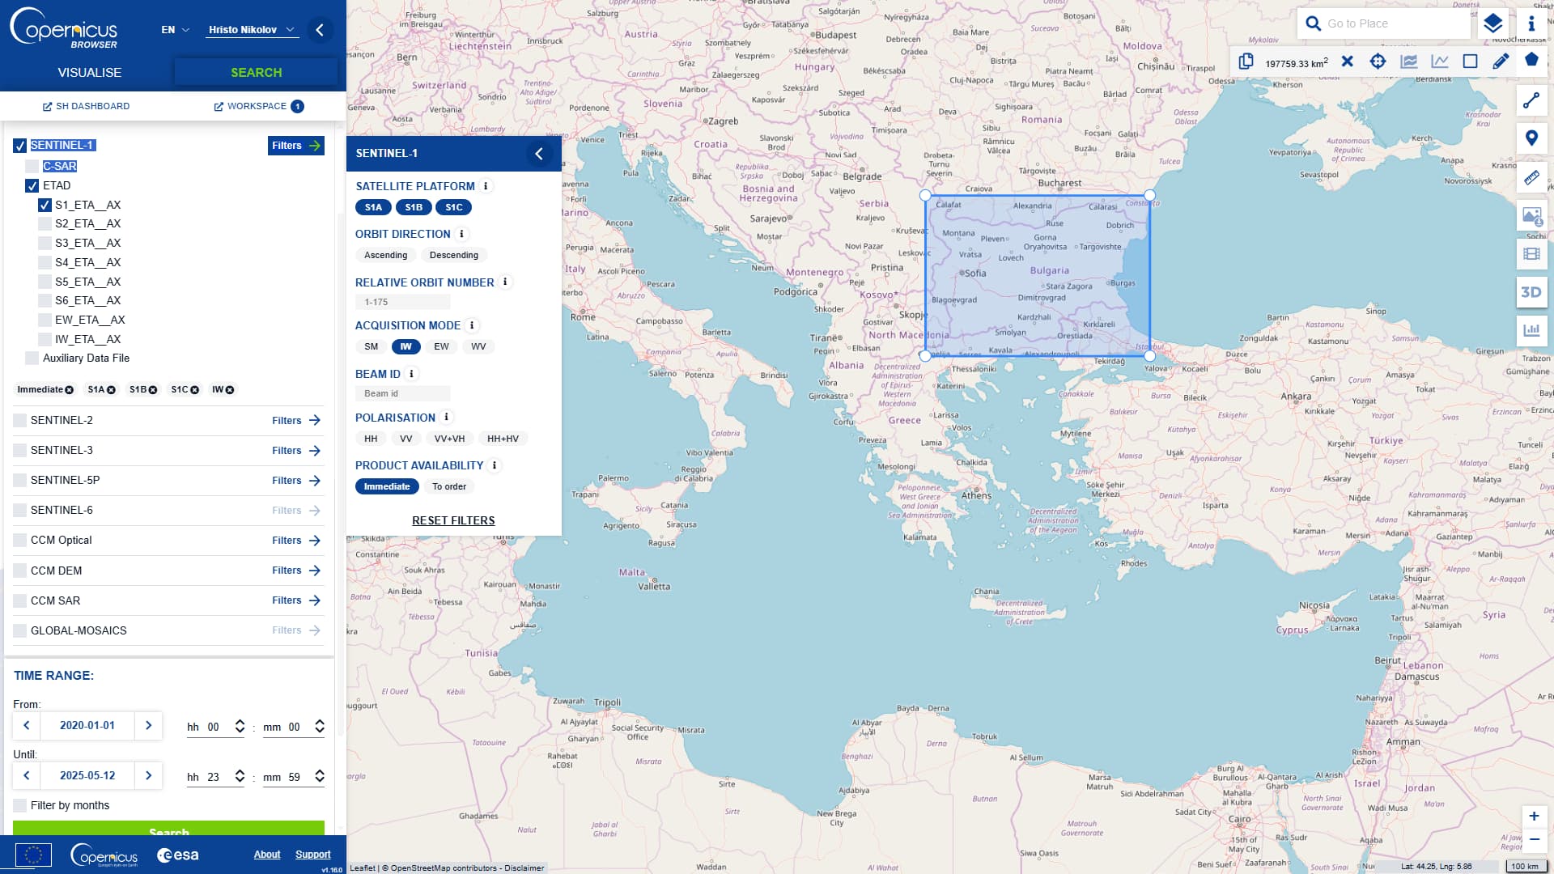Open the image download tool
The image size is (1554, 874).
[1531, 216]
